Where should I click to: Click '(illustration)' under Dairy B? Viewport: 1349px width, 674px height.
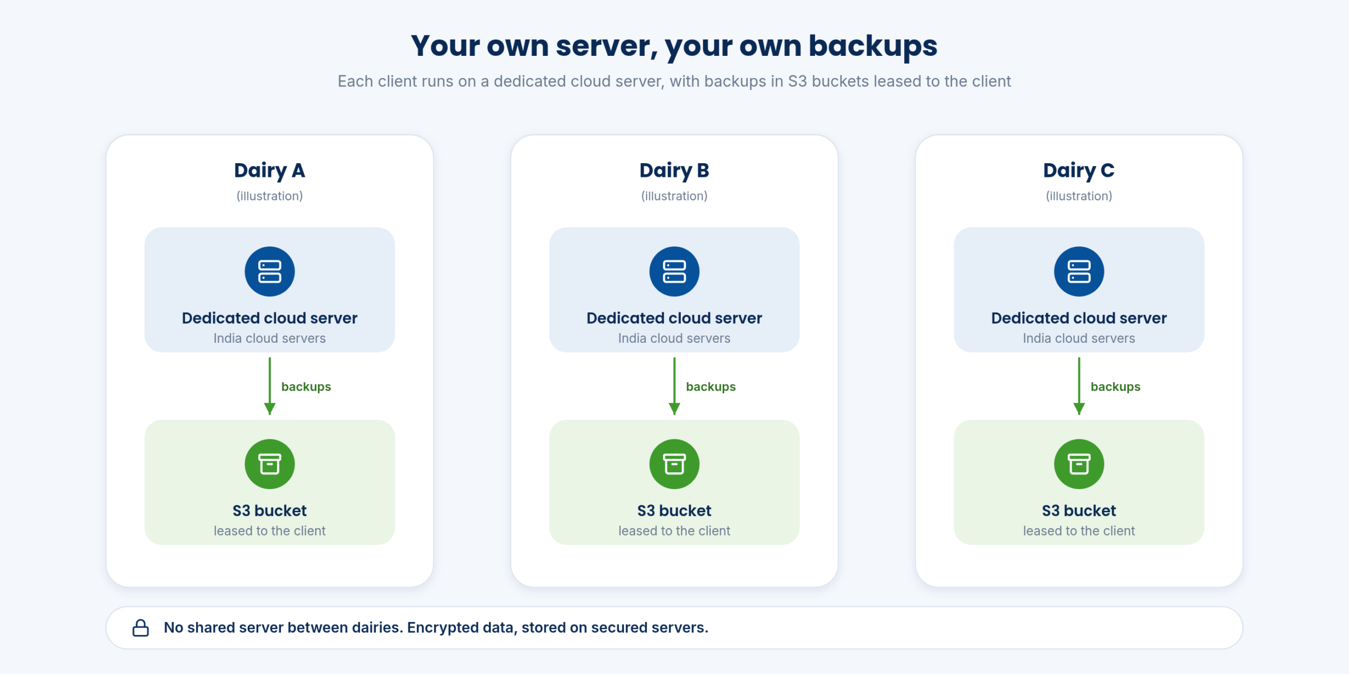[x=674, y=196]
